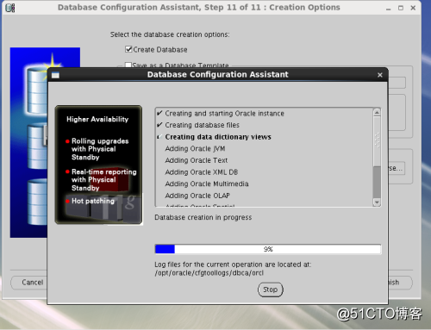Toggle the Create Database checkbox

(128, 49)
